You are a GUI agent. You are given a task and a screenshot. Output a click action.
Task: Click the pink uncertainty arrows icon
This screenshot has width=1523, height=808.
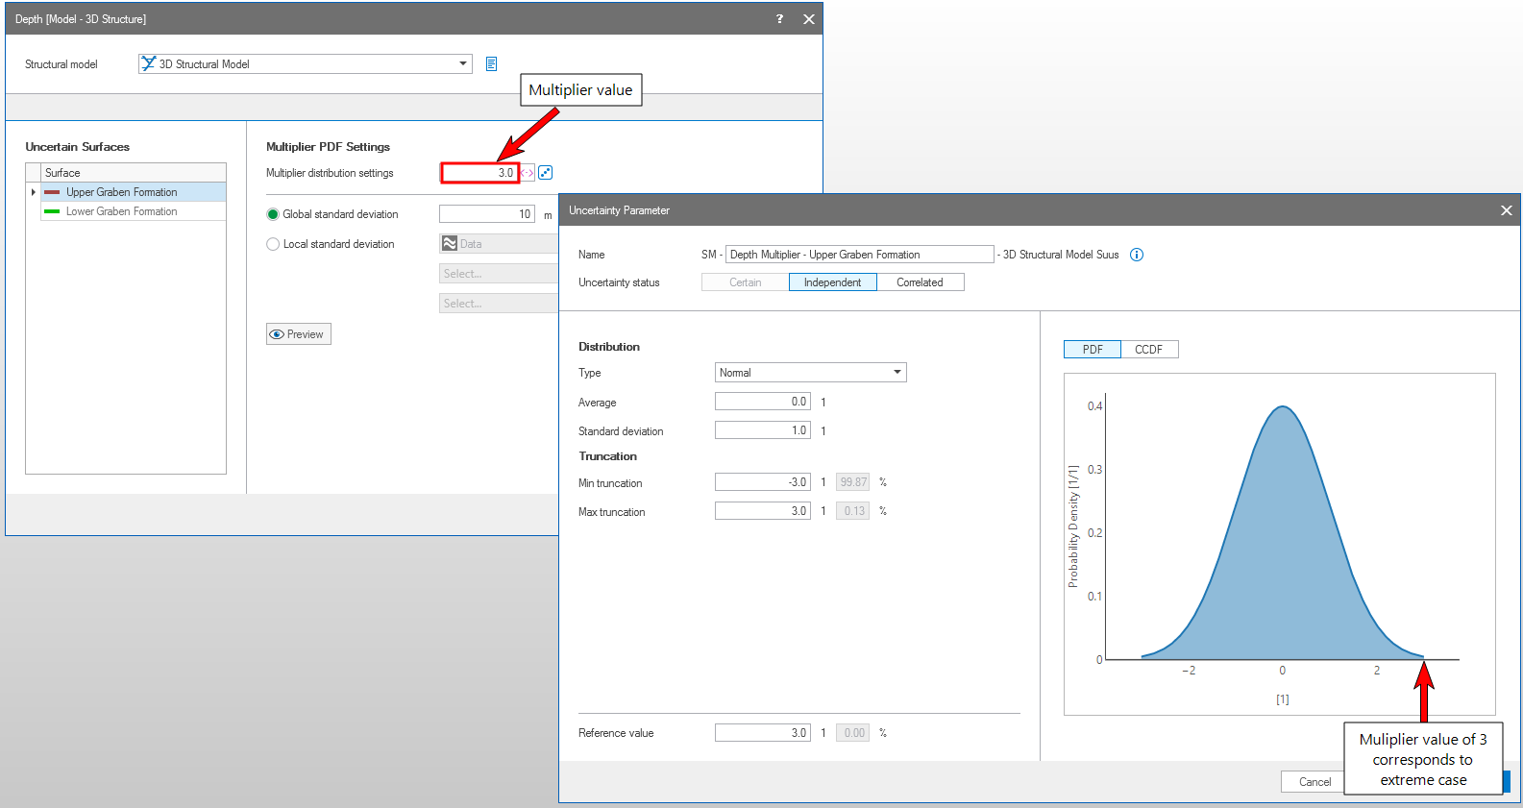point(528,173)
